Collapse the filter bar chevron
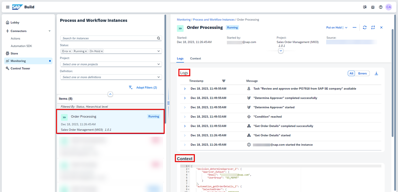The height and width of the screenshot is (192, 398). click(110, 94)
